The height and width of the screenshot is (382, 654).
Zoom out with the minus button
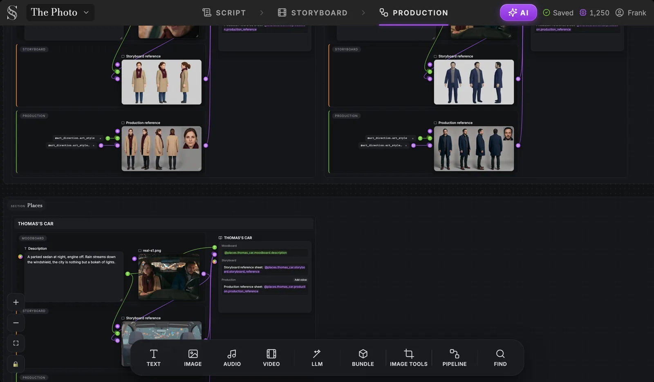coord(16,323)
